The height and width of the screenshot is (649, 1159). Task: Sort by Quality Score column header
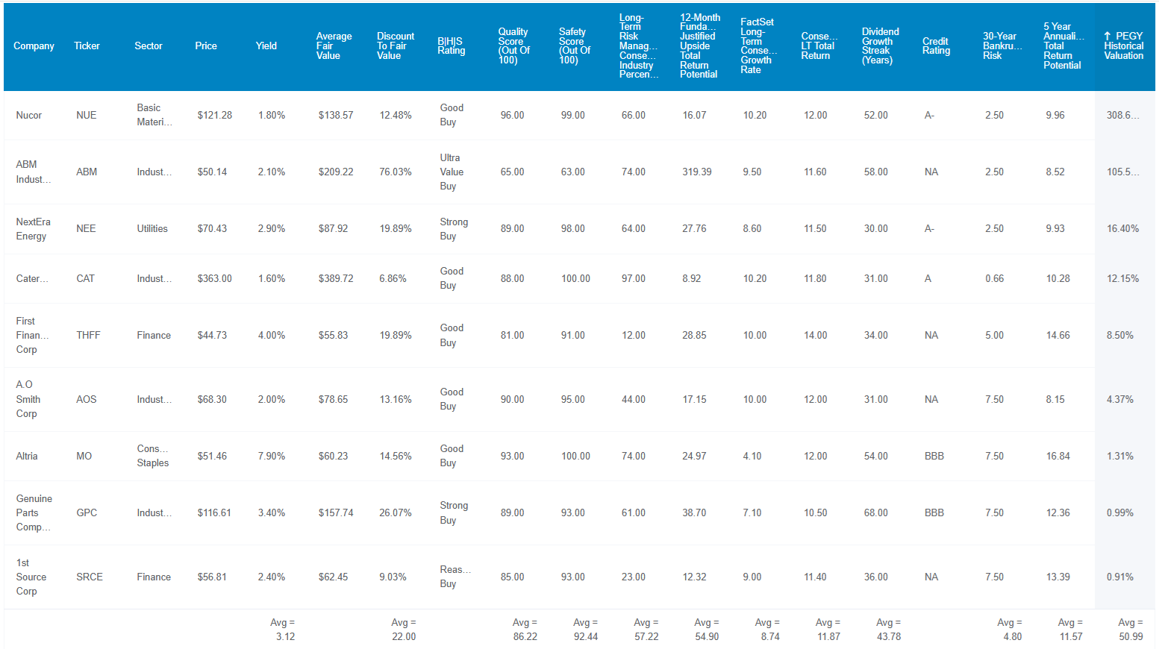[513, 46]
